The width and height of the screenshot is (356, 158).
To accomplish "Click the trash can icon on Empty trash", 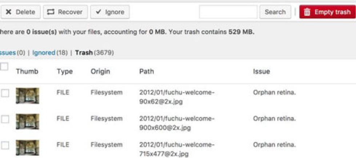I will pos(307,12).
